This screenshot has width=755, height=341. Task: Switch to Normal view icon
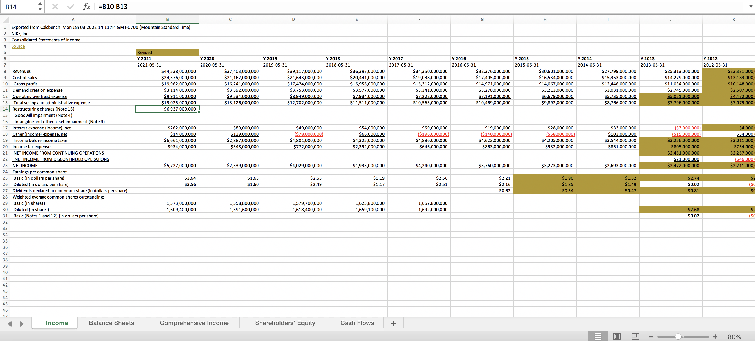pos(598,337)
